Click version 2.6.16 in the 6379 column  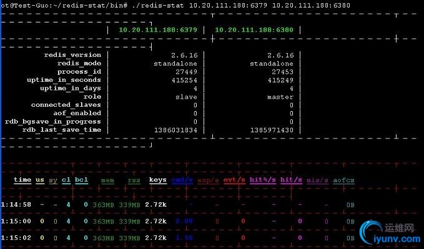tap(184, 55)
